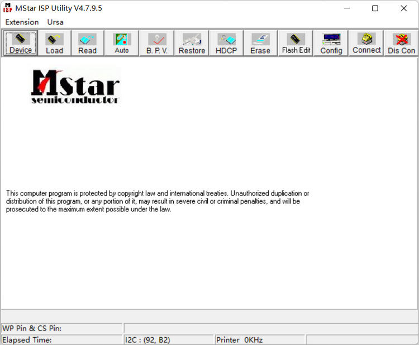The image size is (419, 345).
Task: Click the MStar semiconductor logo
Action: pos(75,86)
